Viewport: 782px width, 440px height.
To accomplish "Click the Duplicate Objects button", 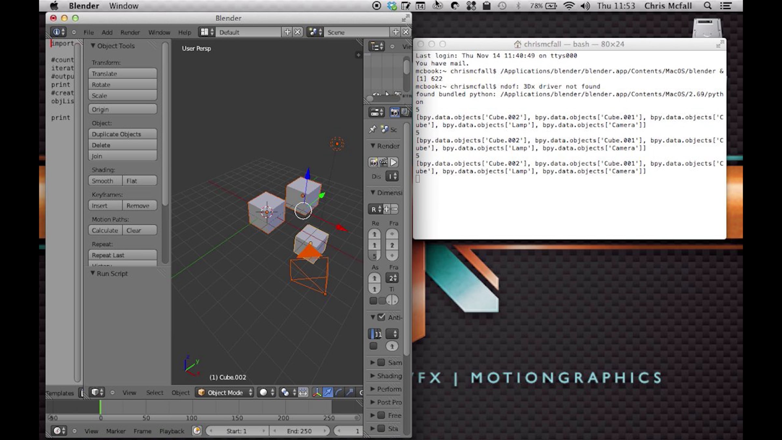I will (x=123, y=134).
